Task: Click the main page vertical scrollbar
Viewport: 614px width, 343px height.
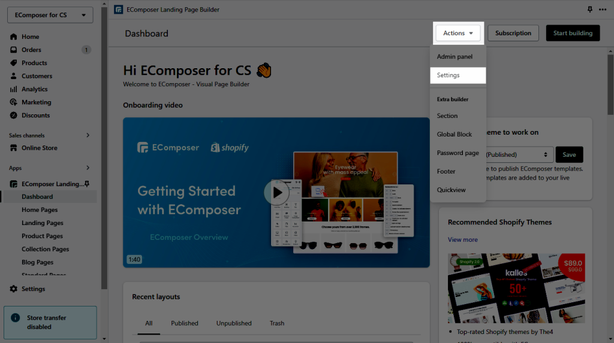Action: [x=610, y=84]
